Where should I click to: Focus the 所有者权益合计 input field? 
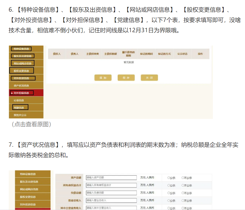[x=111, y=185]
